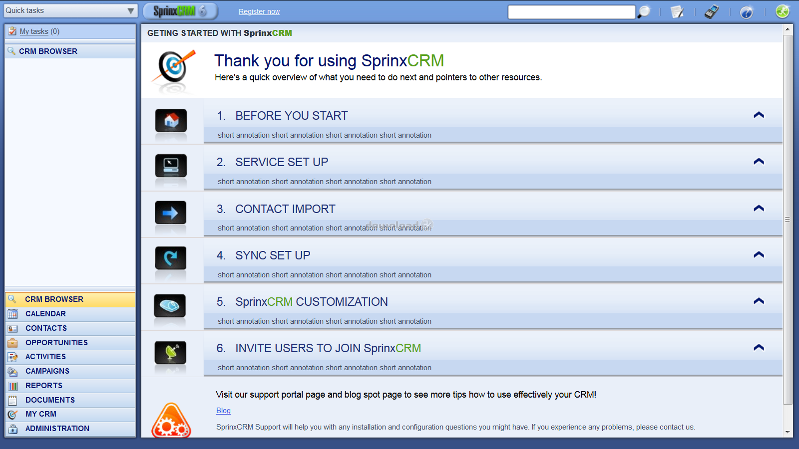Viewport: 799px width, 449px height.
Task: Click the scrollbar up arrow
Action: 788,29
